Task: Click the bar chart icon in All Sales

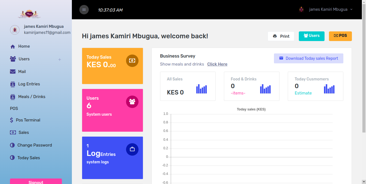Action: pos(202,89)
